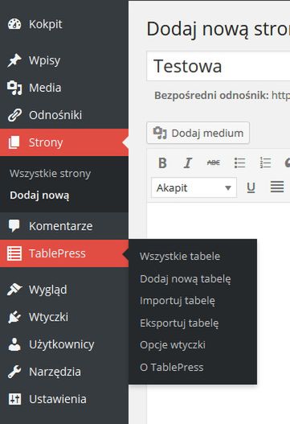
Task: Click the Dodaj medium button
Action: (198, 133)
